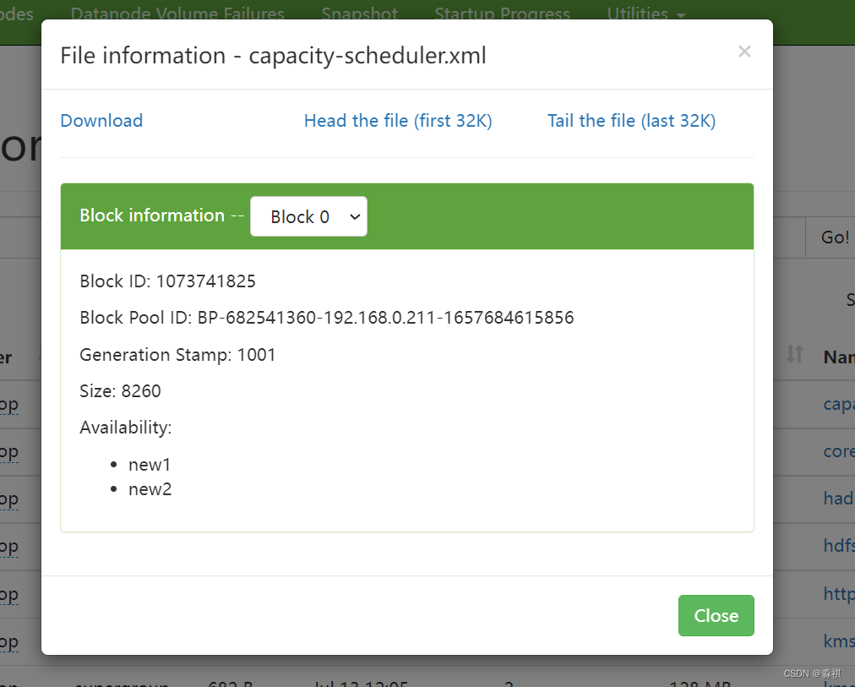Select the Block Pool ID text line
Image resolution: width=855 pixels, height=687 pixels.
[x=327, y=318]
